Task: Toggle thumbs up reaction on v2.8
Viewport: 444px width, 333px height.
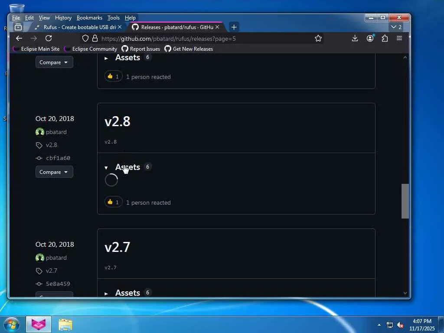Action: tap(113, 202)
